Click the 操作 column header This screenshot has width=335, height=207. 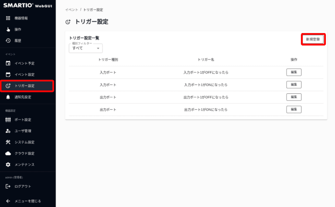coord(294,60)
